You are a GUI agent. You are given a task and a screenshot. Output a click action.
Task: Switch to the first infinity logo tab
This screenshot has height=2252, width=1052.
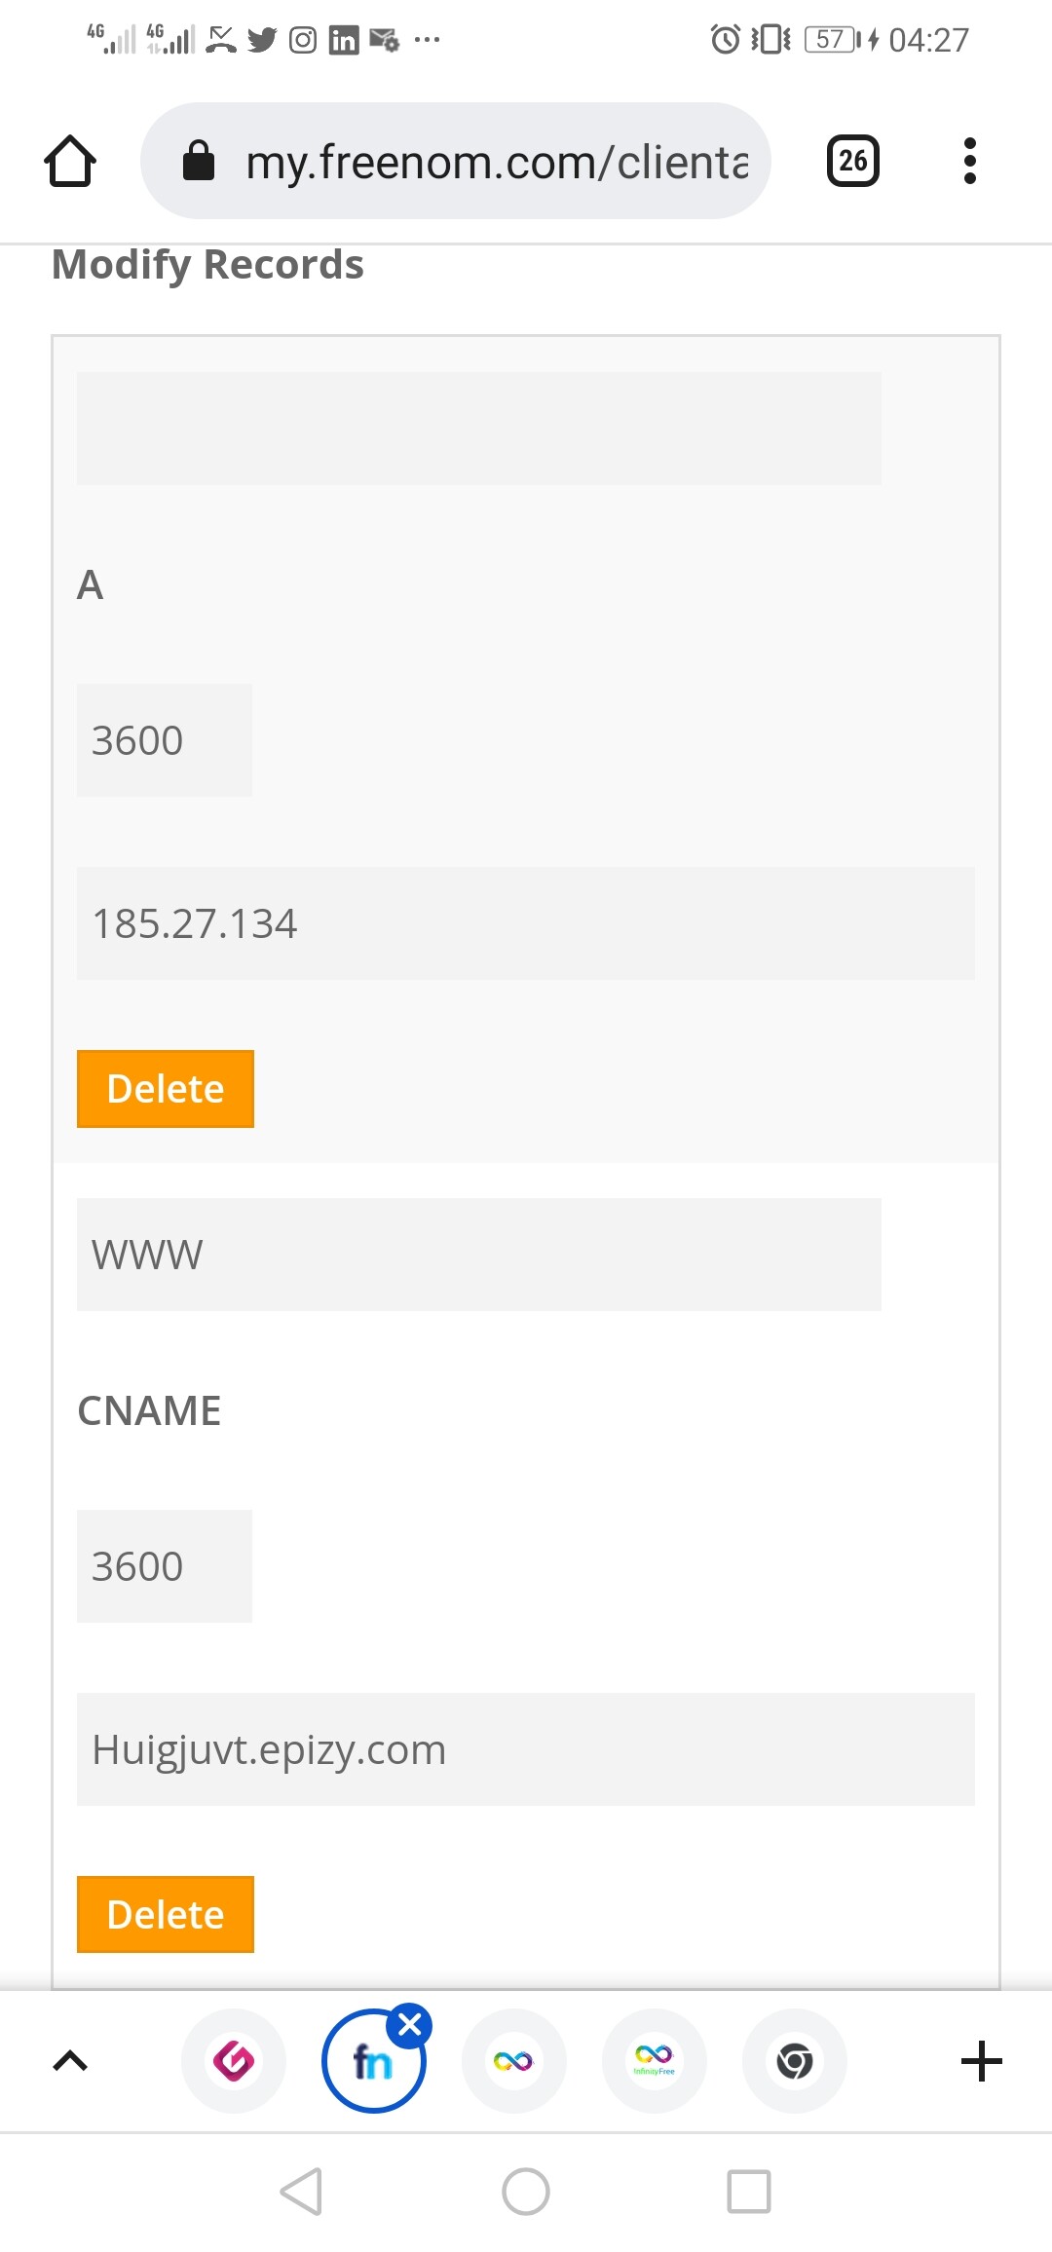pos(513,2061)
